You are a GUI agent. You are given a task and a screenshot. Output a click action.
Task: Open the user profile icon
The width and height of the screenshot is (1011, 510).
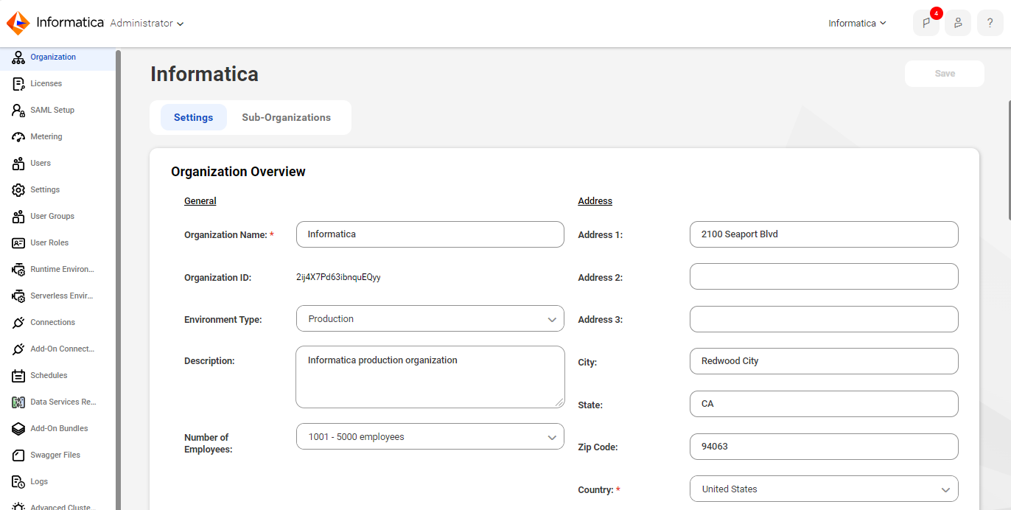tap(958, 23)
